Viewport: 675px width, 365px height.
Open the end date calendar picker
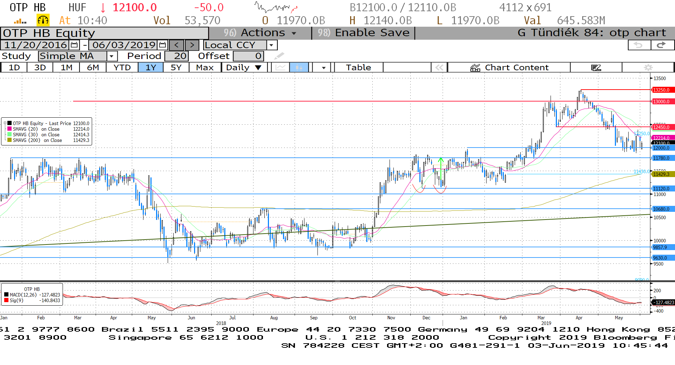[x=162, y=45]
